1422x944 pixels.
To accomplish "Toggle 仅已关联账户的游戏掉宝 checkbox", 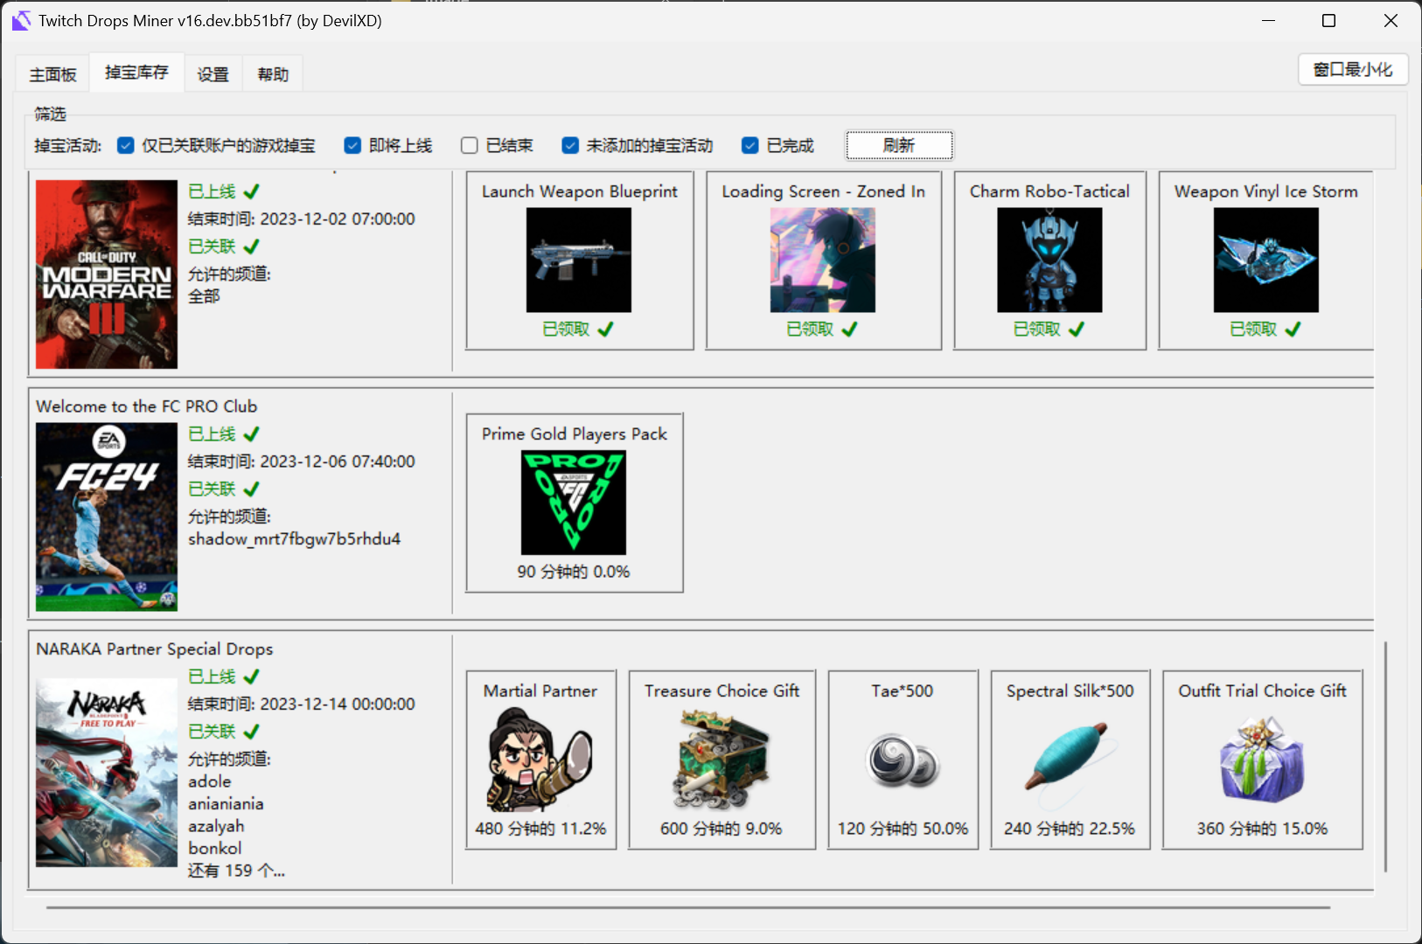I will 126,145.
